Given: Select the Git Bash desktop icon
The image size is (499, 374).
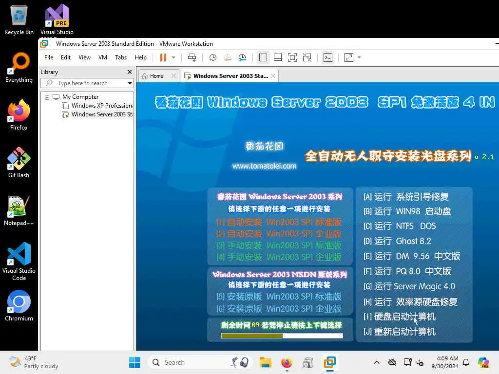Looking at the screenshot, I should tap(19, 163).
